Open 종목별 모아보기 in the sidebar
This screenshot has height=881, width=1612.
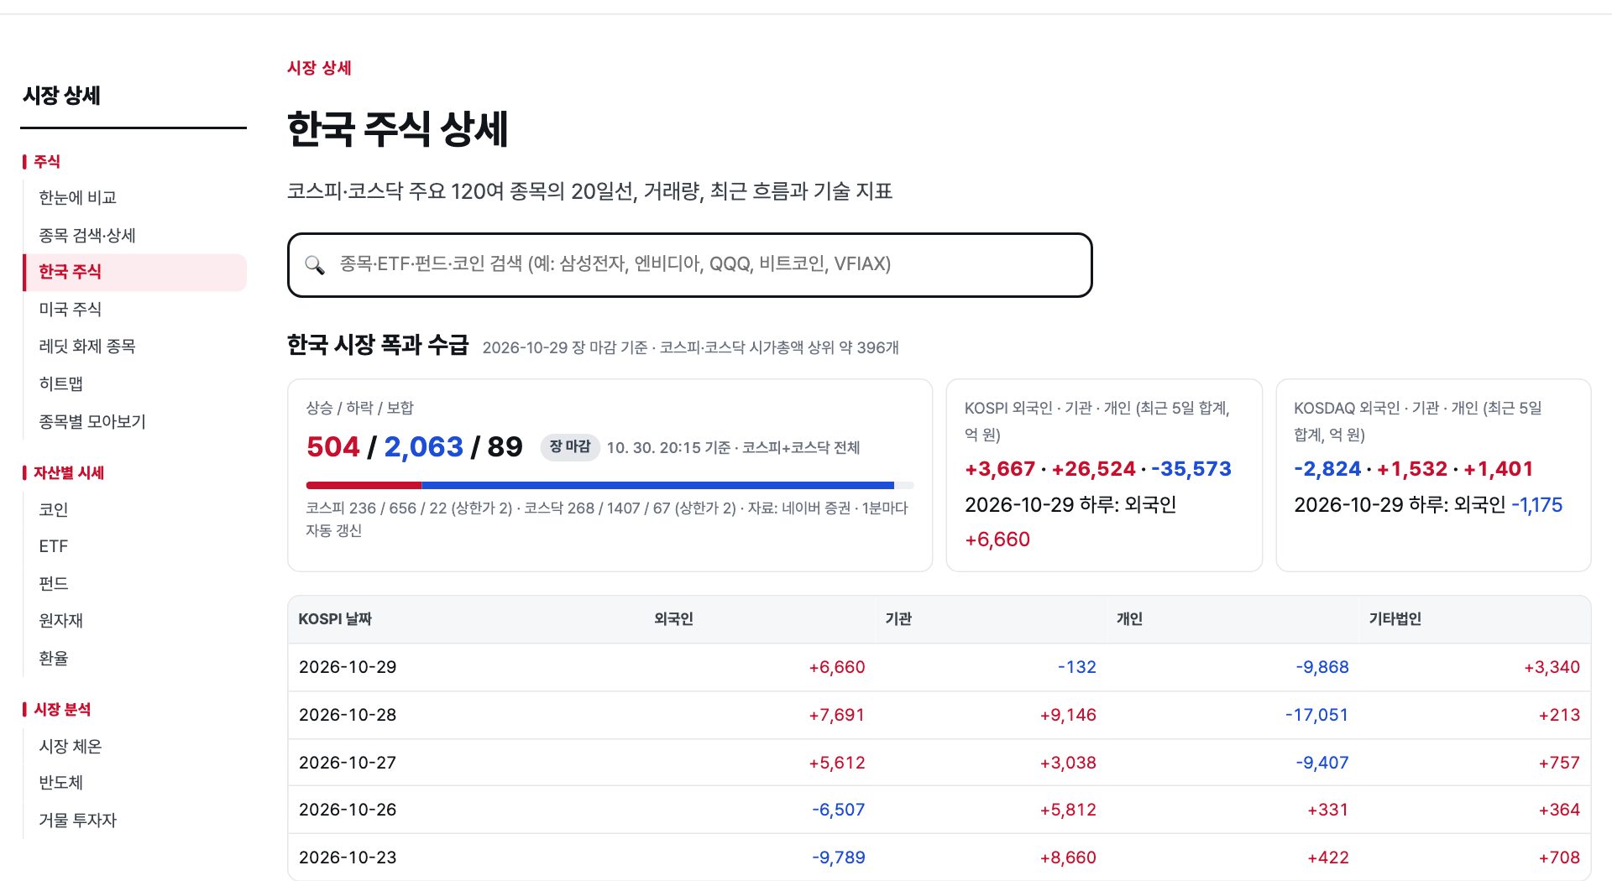92,421
